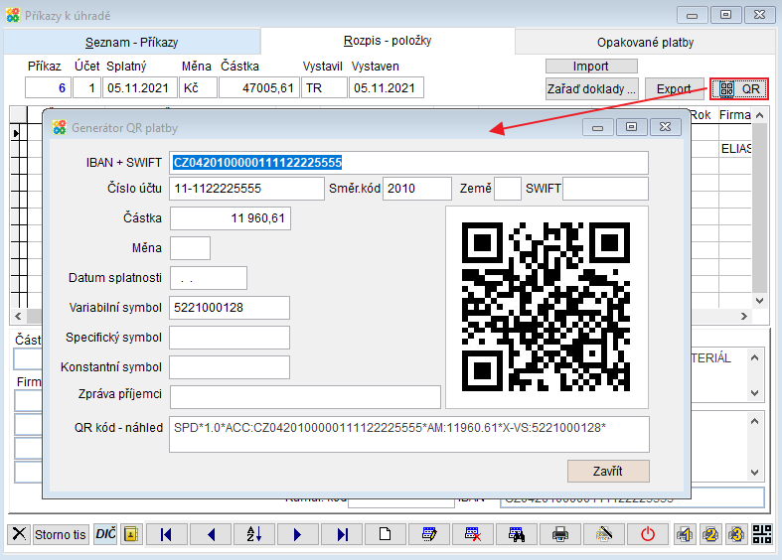Click the QR kód - náhled text box

coord(409,435)
